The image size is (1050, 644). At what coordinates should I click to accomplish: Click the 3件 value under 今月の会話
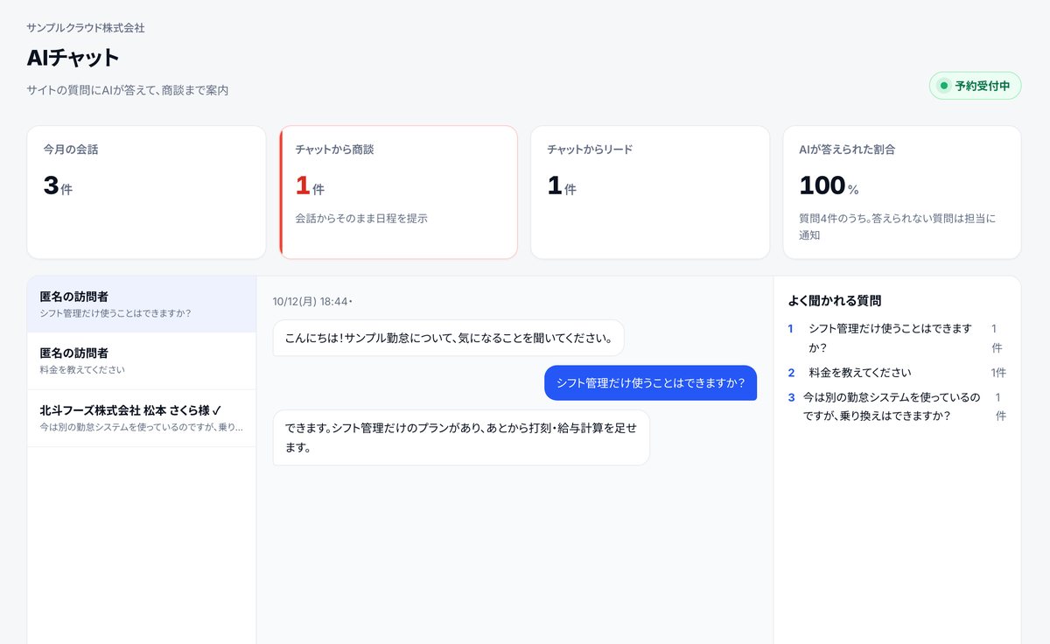tap(58, 185)
